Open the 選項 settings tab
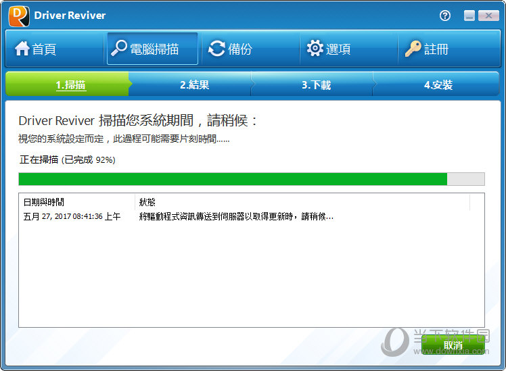Image resolution: width=506 pixels, height=371 pixels. pos(348,49)
